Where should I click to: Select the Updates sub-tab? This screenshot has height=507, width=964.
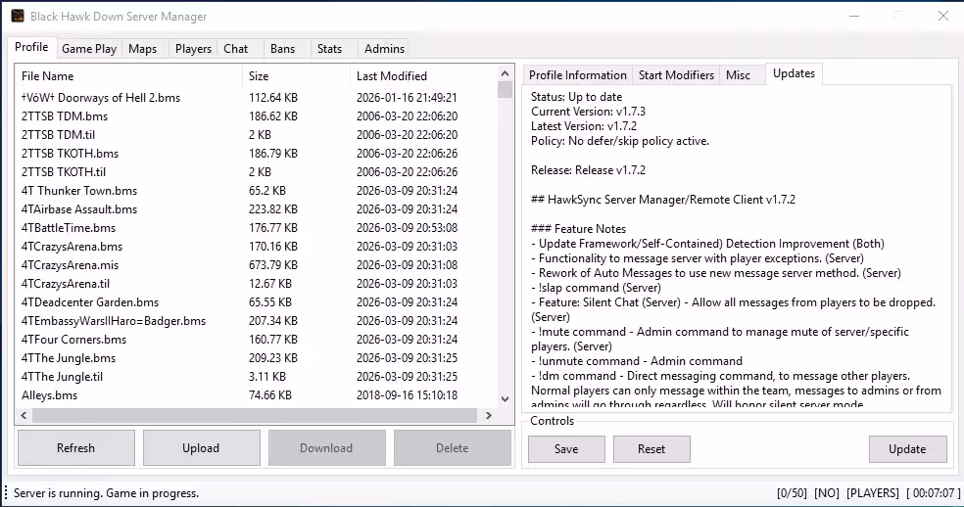[x=794, y=73]
